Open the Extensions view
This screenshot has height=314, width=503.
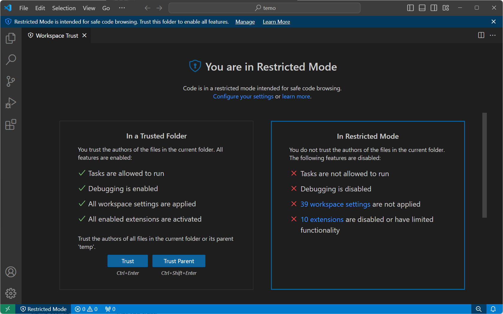[11, 125]
